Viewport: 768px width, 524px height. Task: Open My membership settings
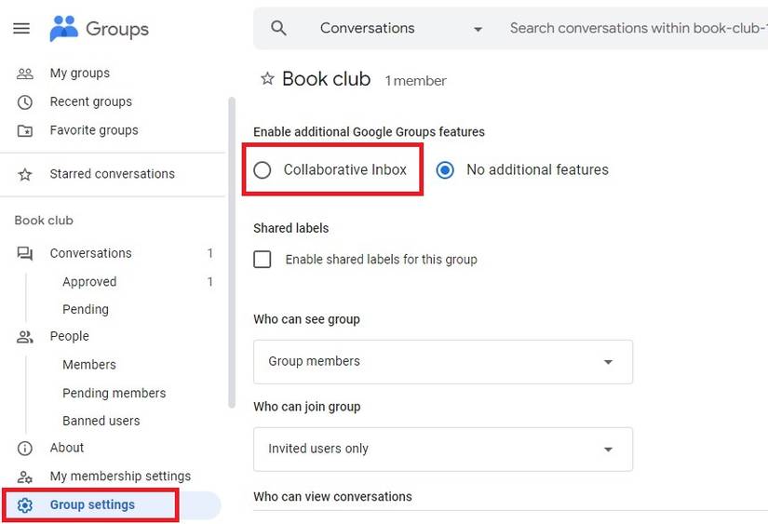tap(120, 477)
